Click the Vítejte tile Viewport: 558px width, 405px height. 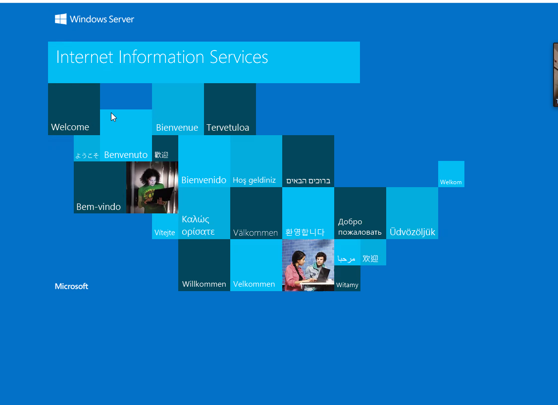pyautogui.click(x=165, y=226)
